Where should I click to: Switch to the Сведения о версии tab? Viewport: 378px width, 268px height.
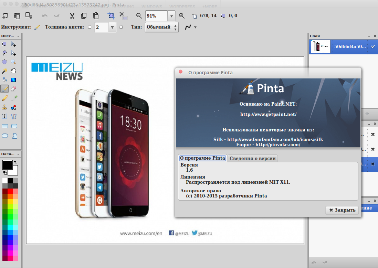coord(252,158)
